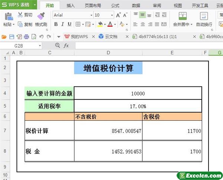Click the Auto Wrap text icon
The image size is (223, 180).
click(x=204, y=16)
